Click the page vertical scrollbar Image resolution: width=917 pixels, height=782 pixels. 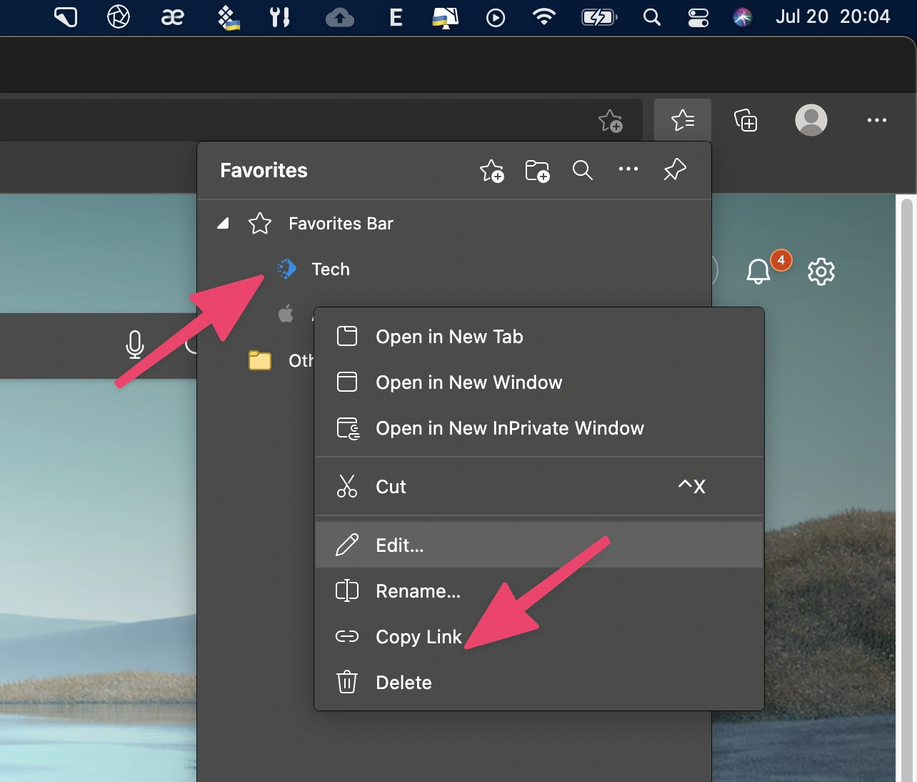click(906, 488)
